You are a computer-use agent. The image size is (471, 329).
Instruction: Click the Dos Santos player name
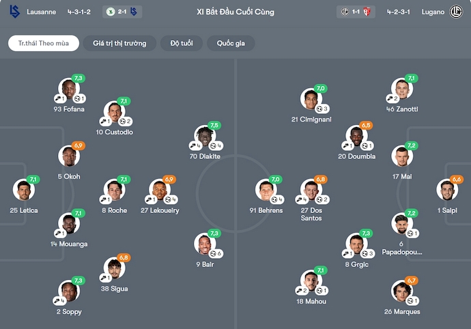(x=311, y=214)
